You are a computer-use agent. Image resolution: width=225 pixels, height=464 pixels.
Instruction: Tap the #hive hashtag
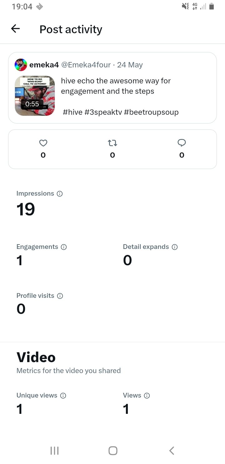pos(72,112)
